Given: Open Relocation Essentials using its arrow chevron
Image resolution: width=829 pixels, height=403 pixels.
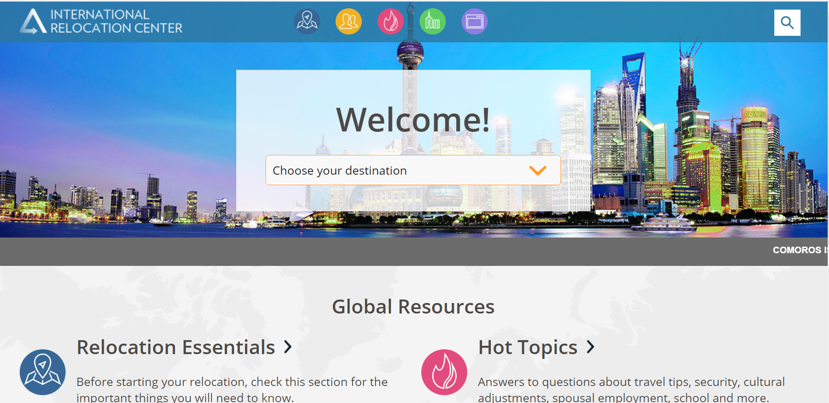Looking at the screenshot, I should pyautogui.click(x=287, y=347).
